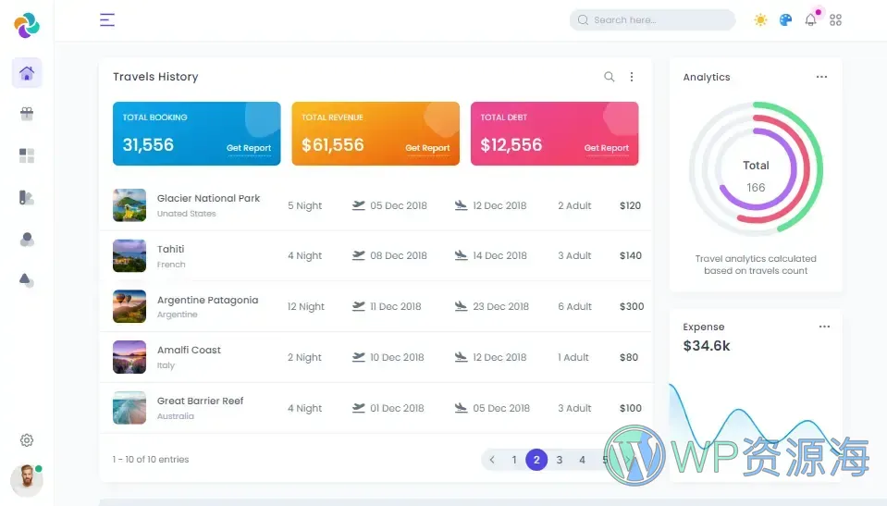Screen dimensions: 887x506
Task: Open the gift box sidebar icon
Action: click(27, 115)
